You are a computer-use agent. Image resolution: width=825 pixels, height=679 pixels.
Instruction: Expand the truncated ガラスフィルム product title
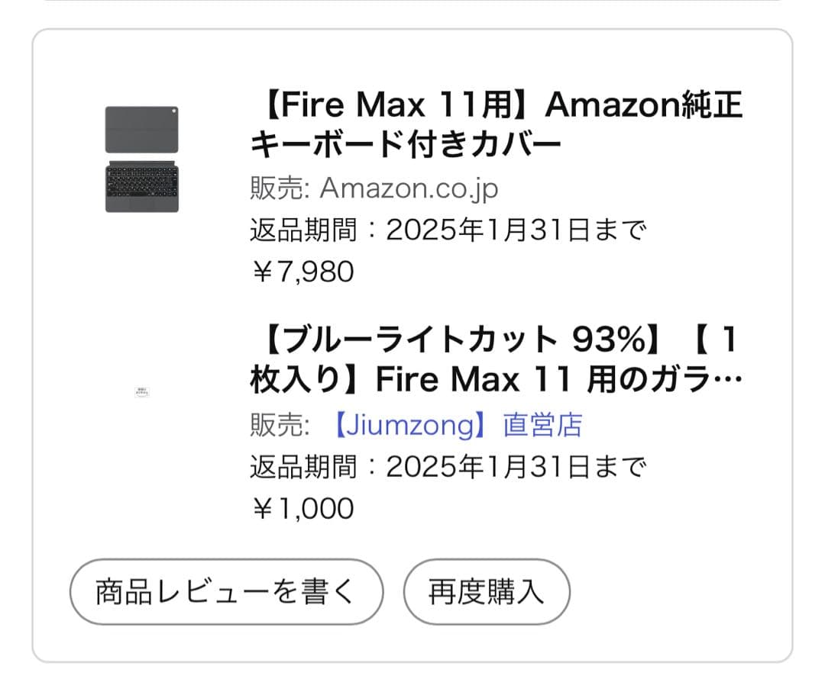[x=497, y=359]
